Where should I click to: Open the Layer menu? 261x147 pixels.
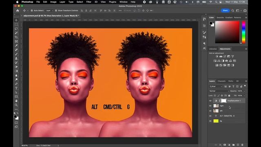pos(62,2)
